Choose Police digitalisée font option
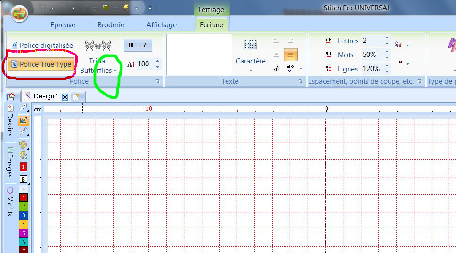 (x=42, y=46)
